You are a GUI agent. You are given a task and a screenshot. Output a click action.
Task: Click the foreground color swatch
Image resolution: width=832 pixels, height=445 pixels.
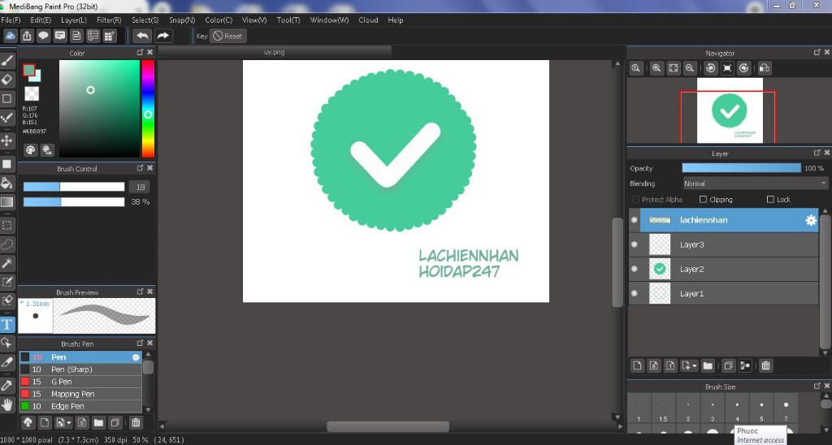pos(28,71)
